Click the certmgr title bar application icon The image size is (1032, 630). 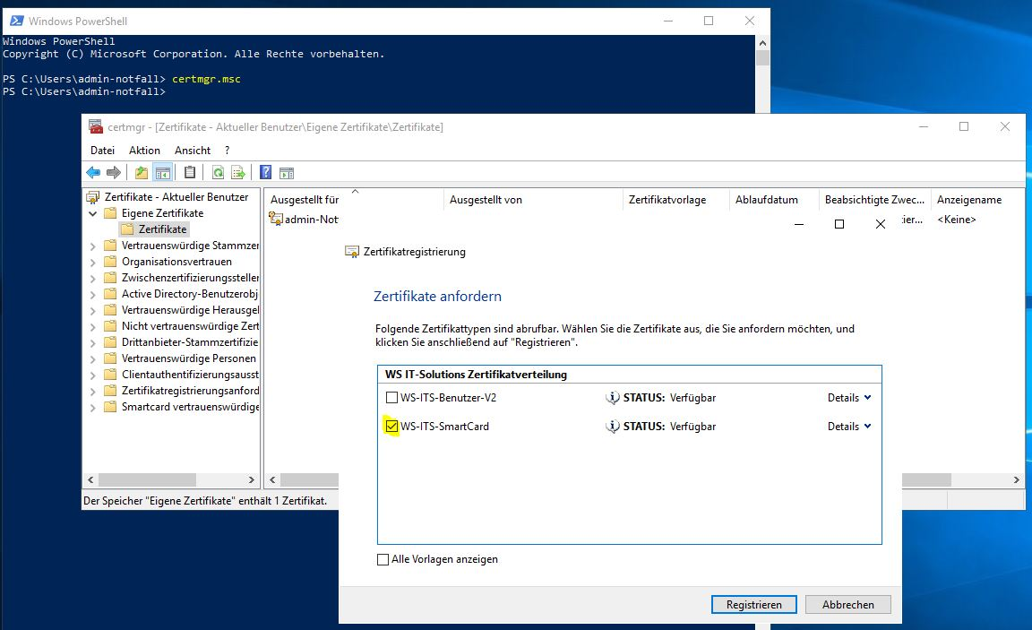(x=96, y=126)
